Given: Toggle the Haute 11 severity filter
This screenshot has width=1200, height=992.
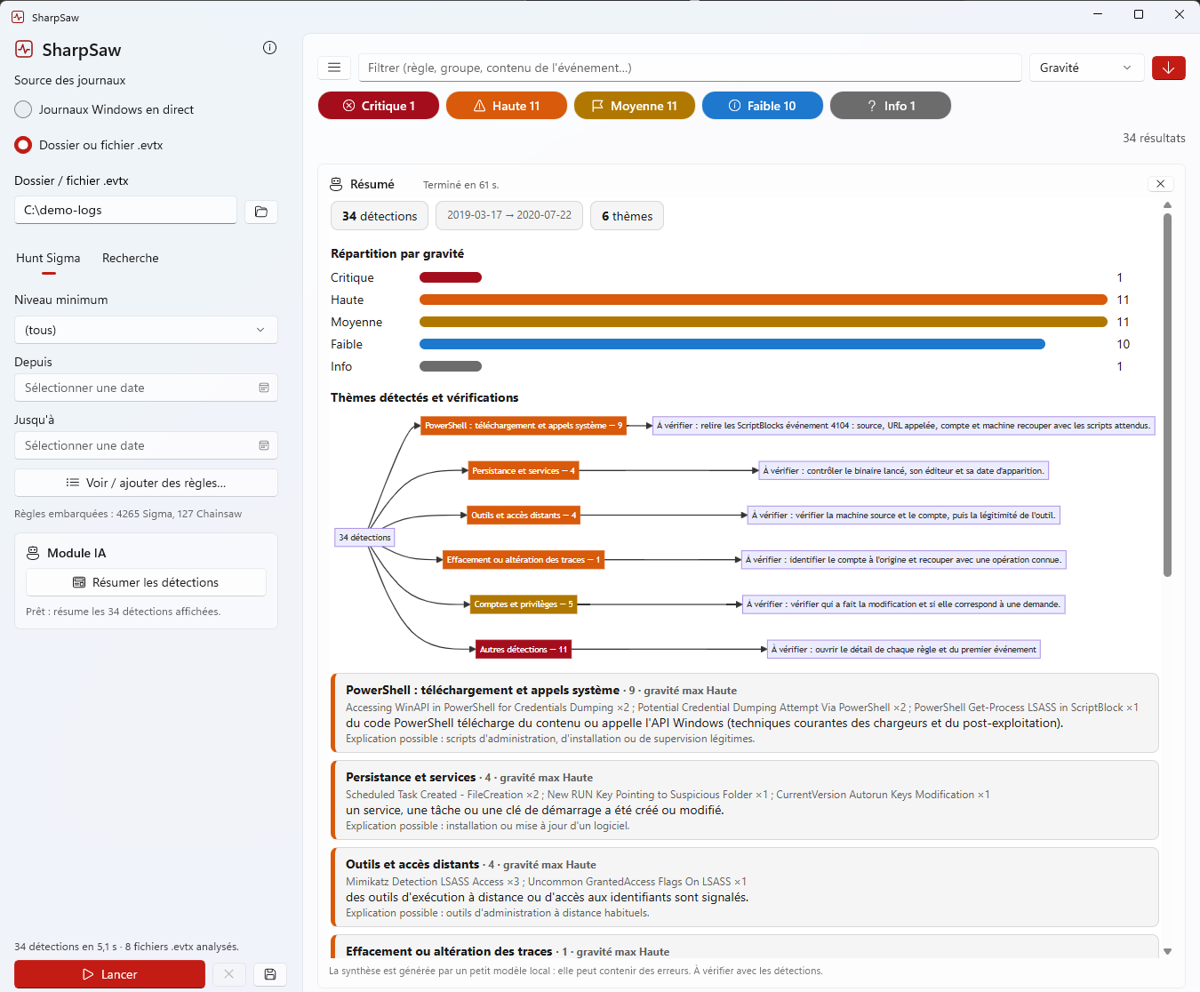Looking at the screenshot, I should tap(507, 106).
